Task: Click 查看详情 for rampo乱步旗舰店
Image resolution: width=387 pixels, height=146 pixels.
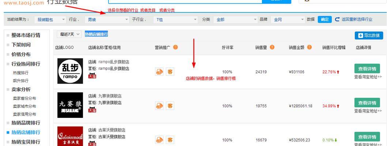Action: coord(367,69)
